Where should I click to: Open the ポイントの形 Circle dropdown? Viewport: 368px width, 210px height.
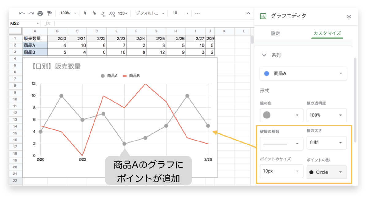click(x=327, y=172)
